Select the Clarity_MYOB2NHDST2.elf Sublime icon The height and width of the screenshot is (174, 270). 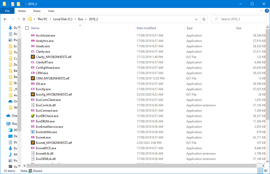[x=33, y=57]
